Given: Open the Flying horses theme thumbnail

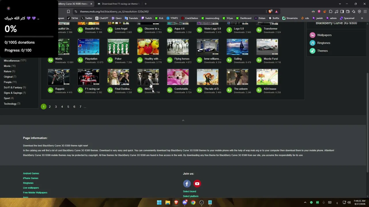Looking at the screenshot, I should coord(178,47).
